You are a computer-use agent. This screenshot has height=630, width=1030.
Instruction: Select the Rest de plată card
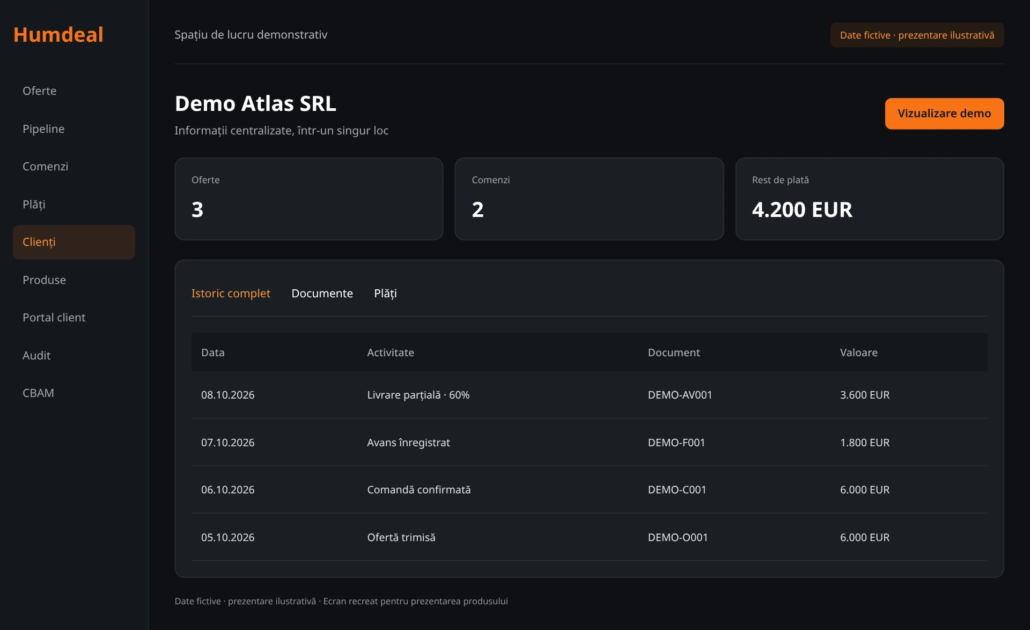tap(870, 199)
